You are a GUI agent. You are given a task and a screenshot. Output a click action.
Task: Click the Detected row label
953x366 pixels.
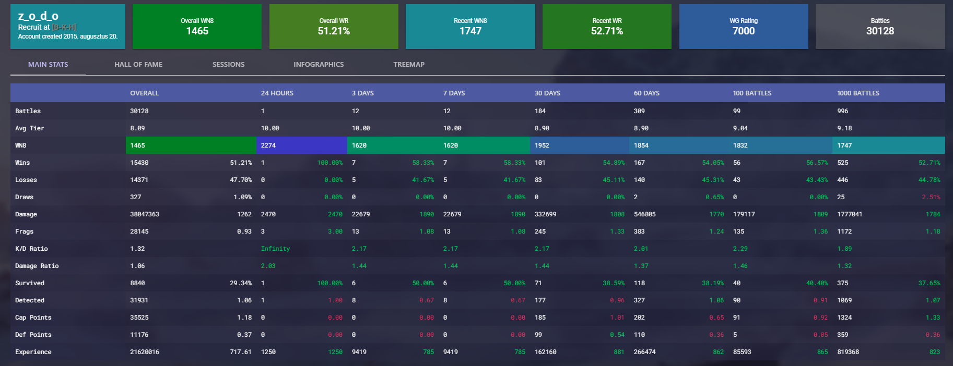30,300
